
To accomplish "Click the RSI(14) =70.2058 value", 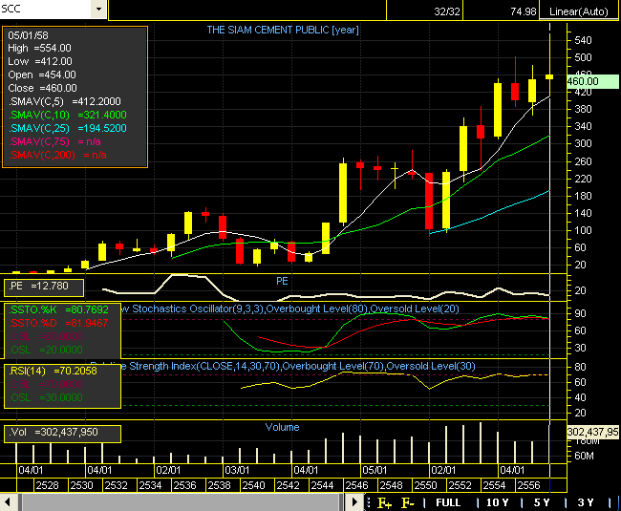I will pyautogui.click(x=53, y=371).
